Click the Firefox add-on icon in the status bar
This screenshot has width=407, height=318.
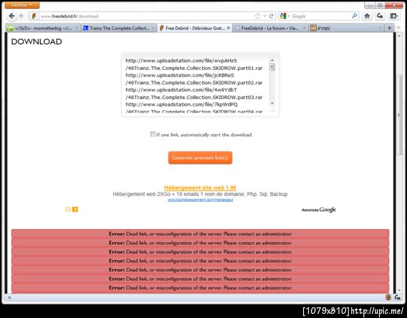pos(388,297)
